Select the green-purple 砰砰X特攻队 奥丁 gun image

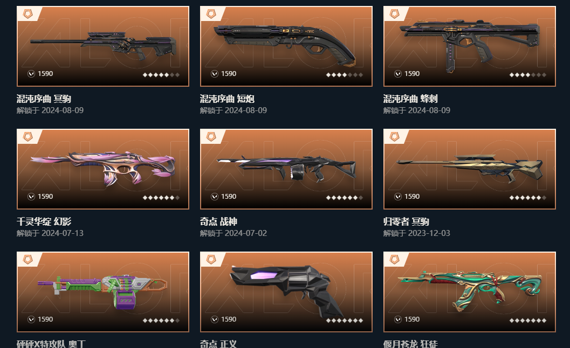[103, 291]
